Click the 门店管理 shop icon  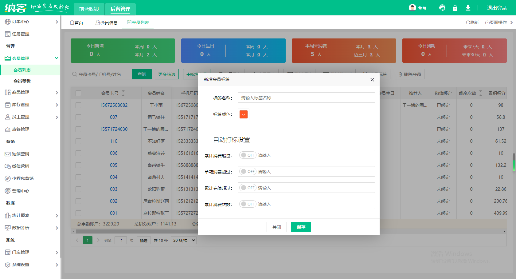click(8, 252)
